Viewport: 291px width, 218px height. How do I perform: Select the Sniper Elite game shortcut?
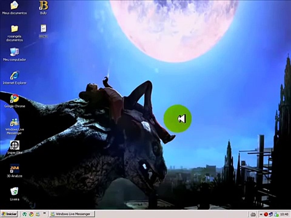15,147
